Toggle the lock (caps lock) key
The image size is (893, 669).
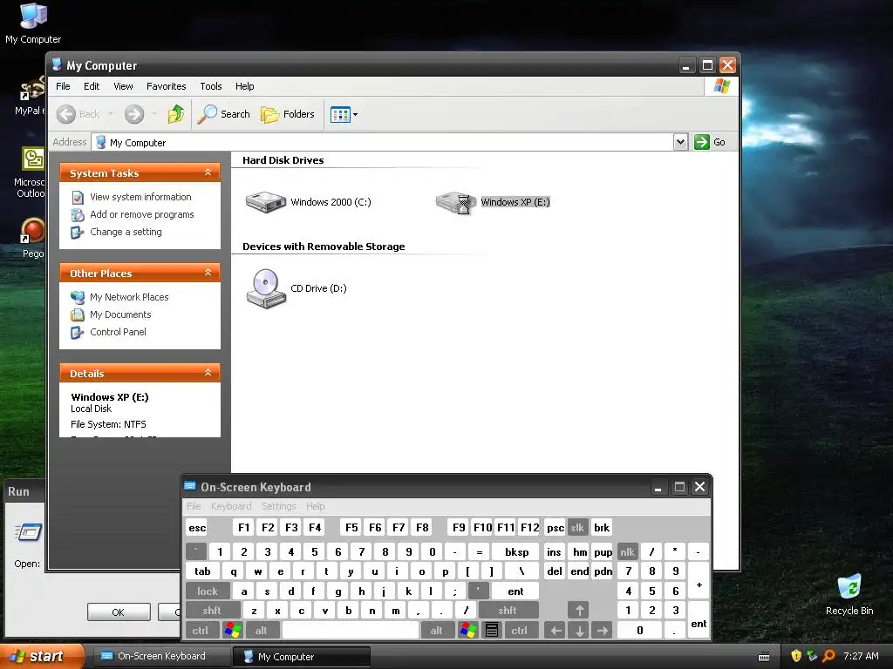(x=208, y=591)
